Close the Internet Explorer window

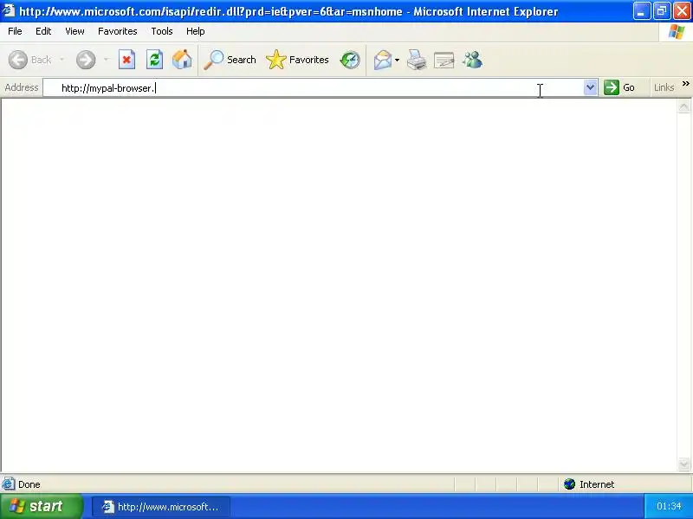pos(682,11)
